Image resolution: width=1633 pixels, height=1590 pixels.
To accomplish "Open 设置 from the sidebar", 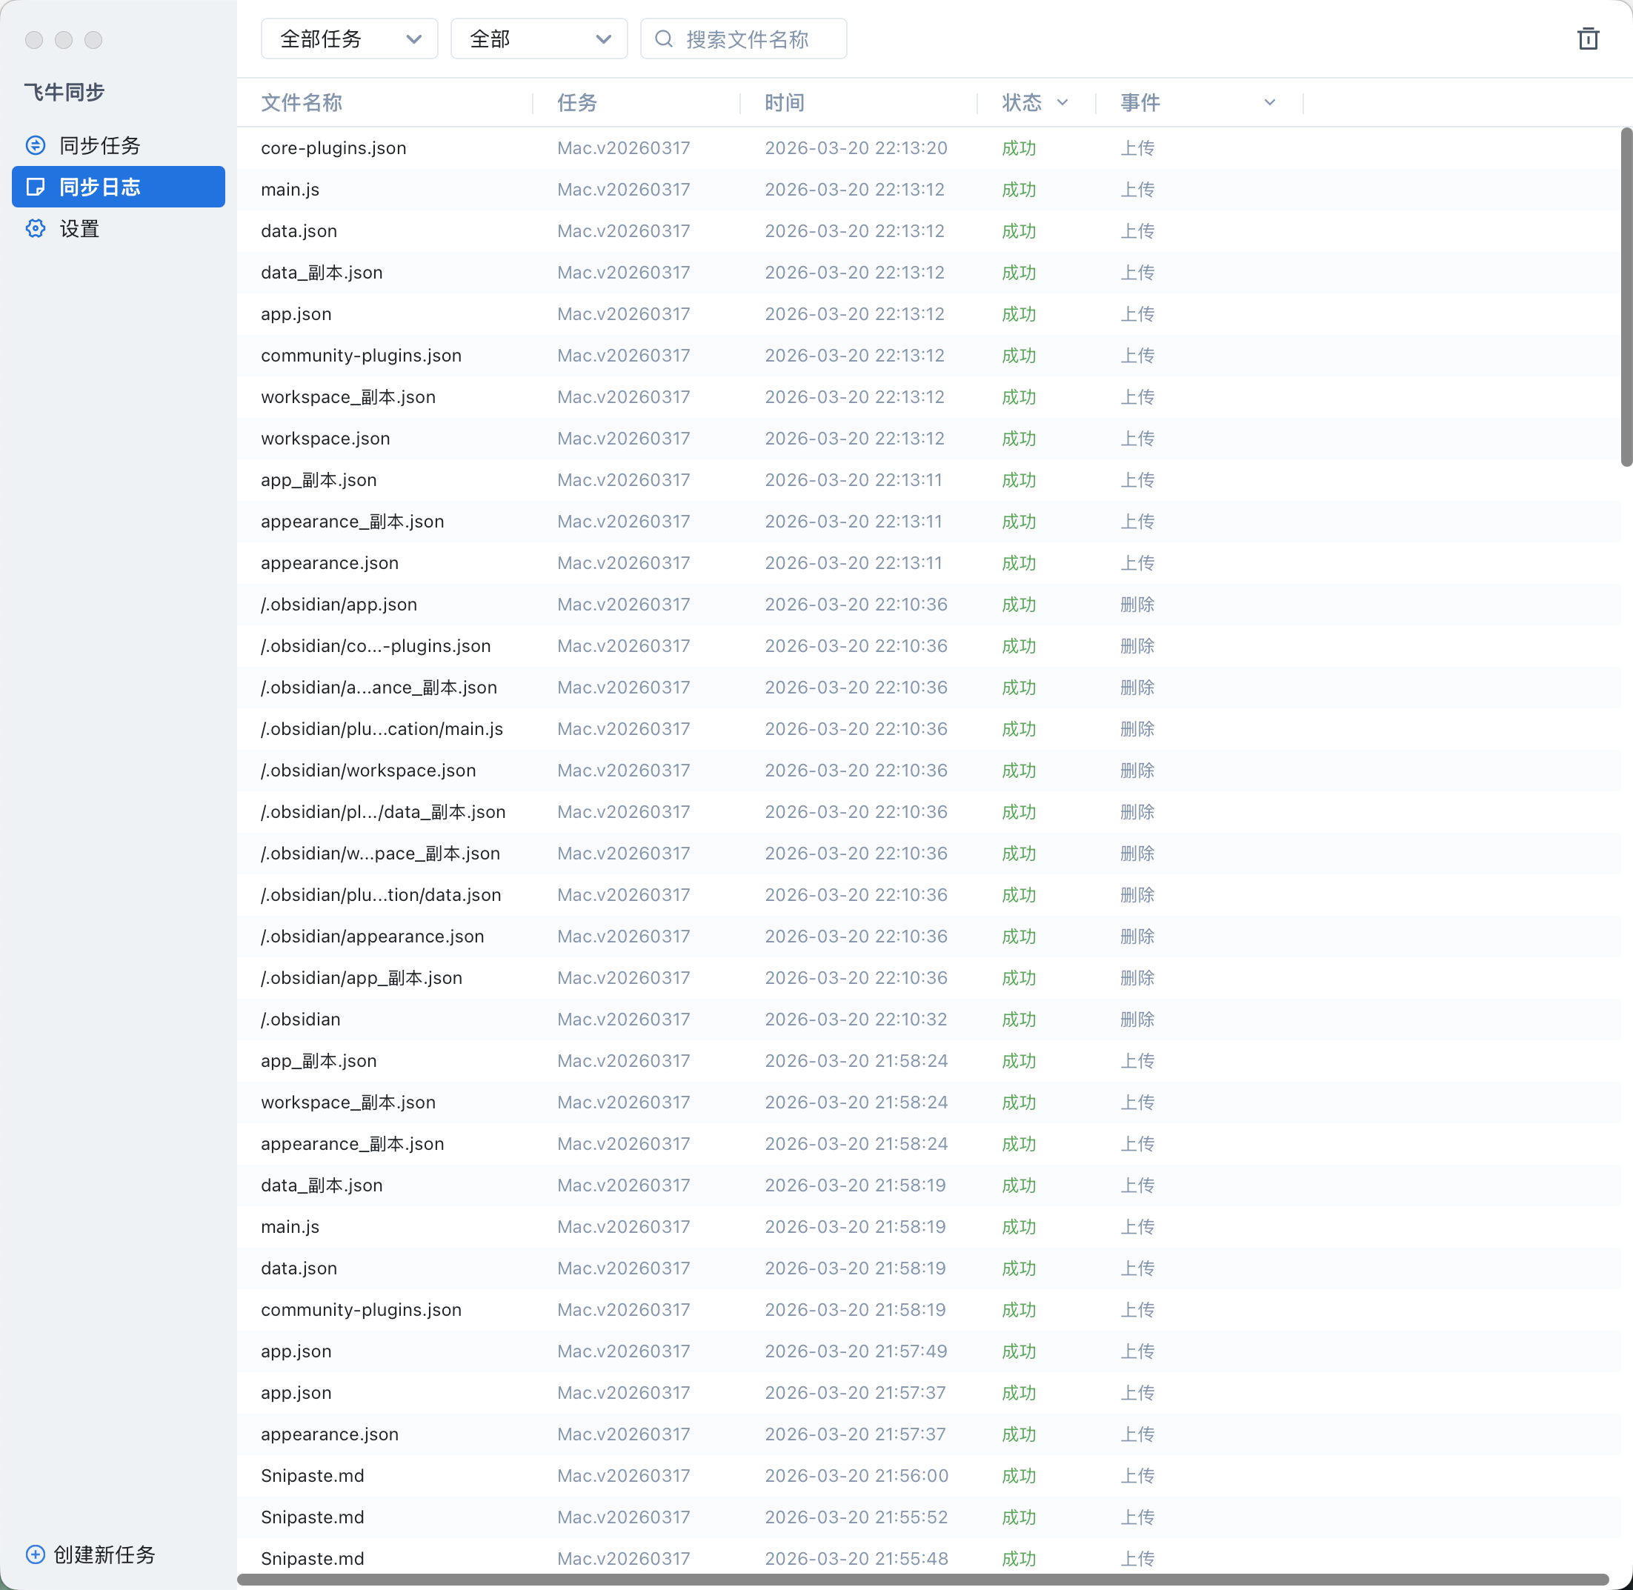I will (x=79, y=229).
